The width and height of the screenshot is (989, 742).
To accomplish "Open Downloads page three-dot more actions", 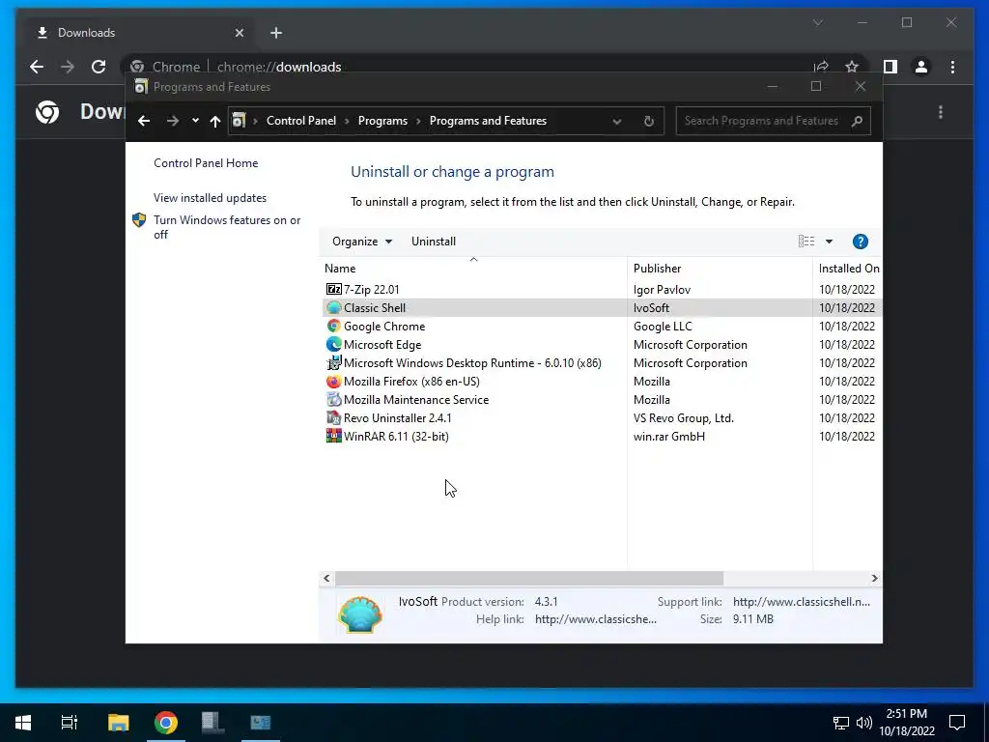I will [941, 112].
